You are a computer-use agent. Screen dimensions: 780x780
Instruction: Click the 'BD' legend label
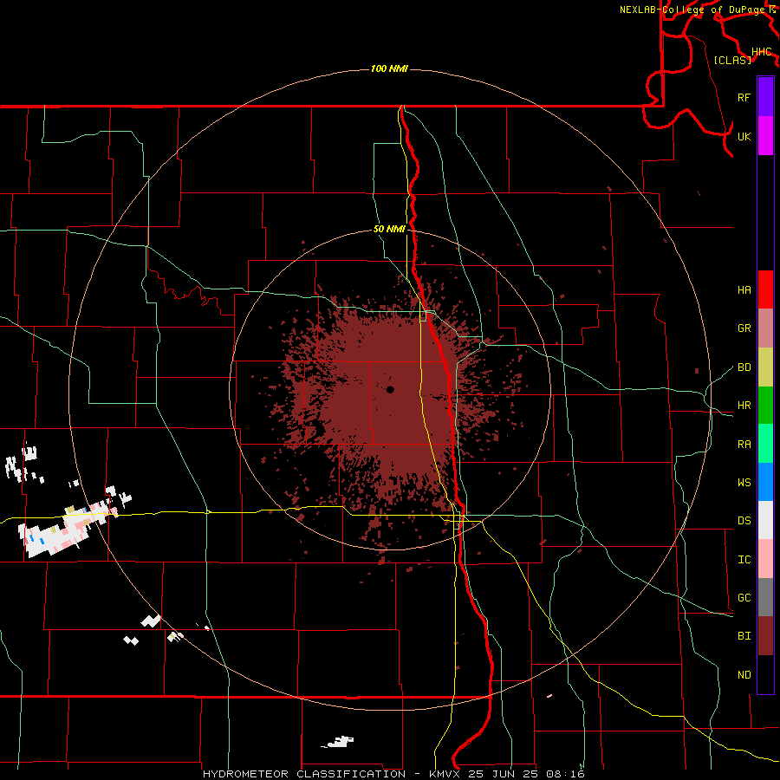744,367
